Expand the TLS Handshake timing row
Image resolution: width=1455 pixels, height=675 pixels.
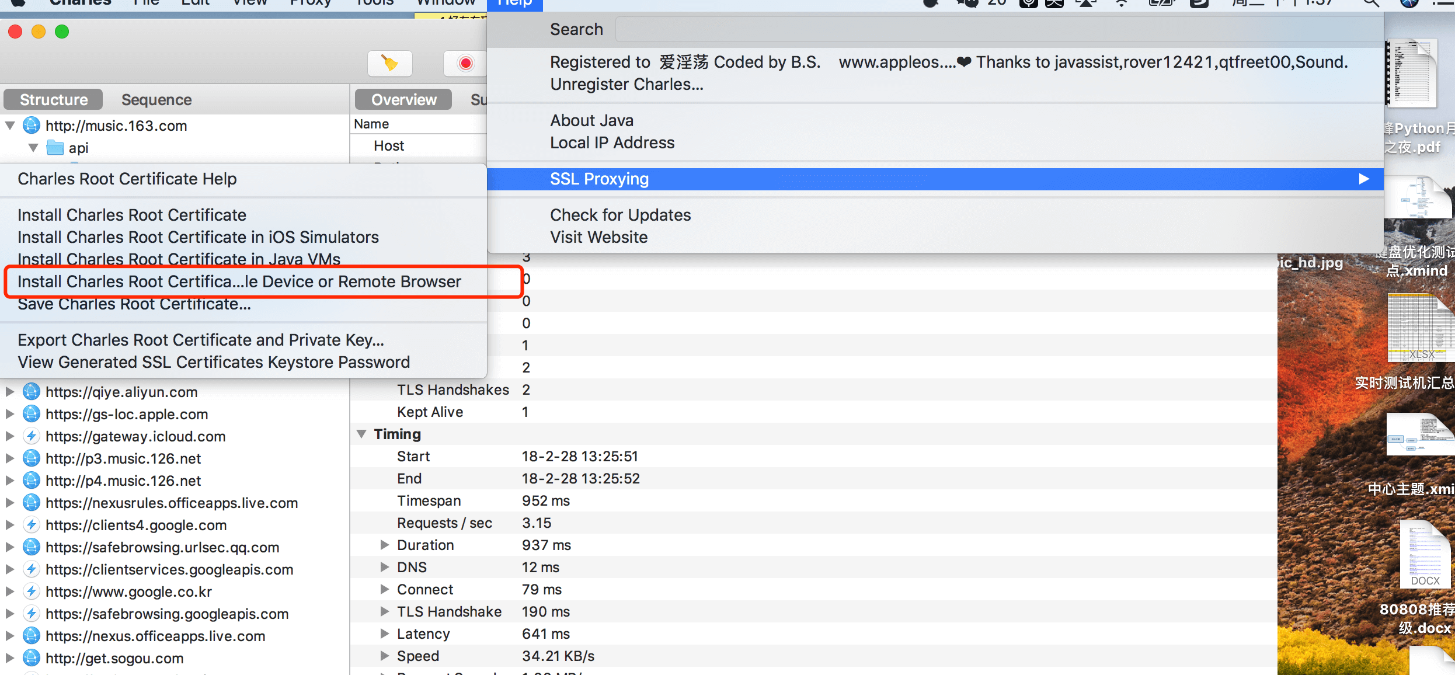384,611
